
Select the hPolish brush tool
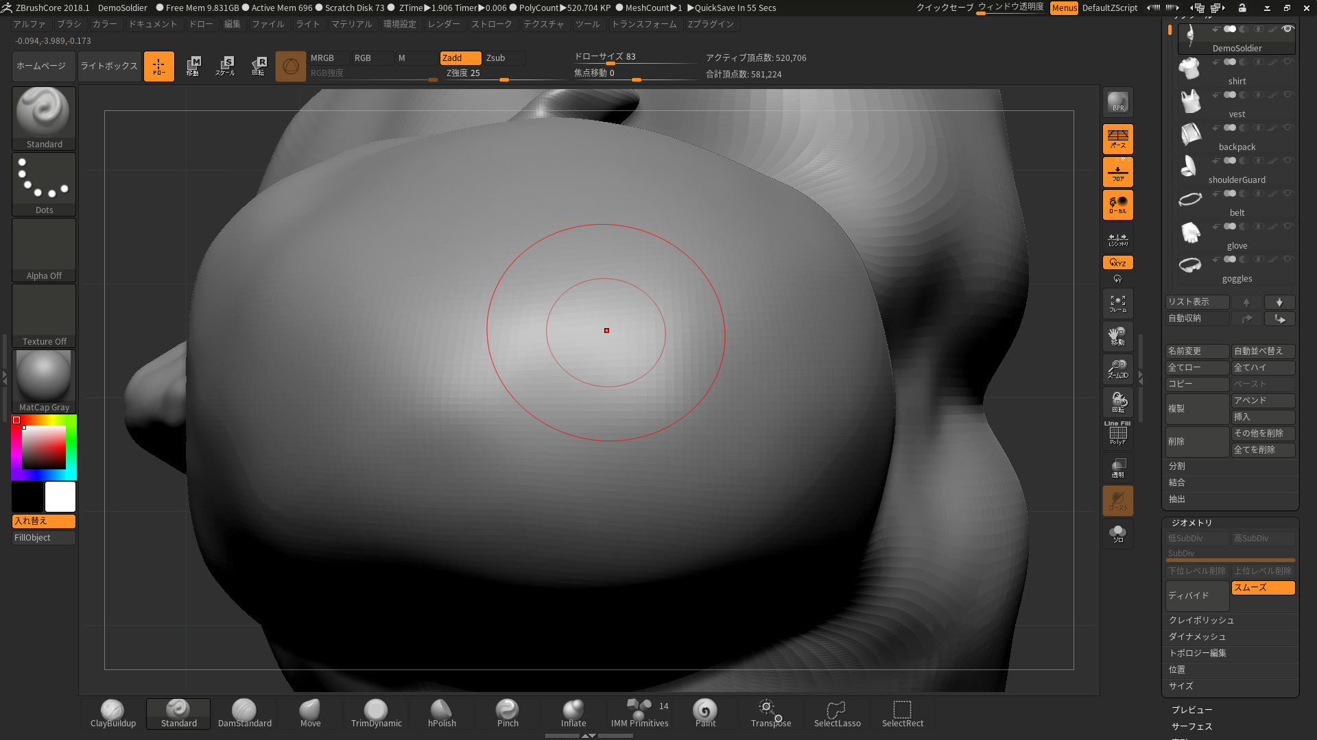click(440, 713)
